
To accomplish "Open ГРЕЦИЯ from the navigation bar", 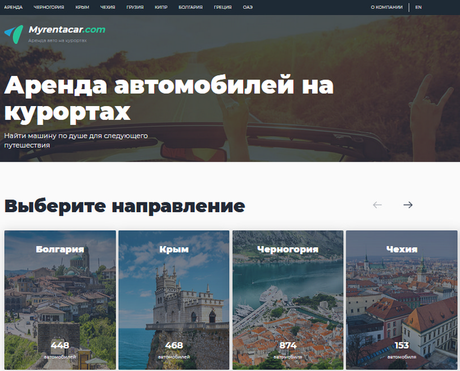I will [222, 7].
